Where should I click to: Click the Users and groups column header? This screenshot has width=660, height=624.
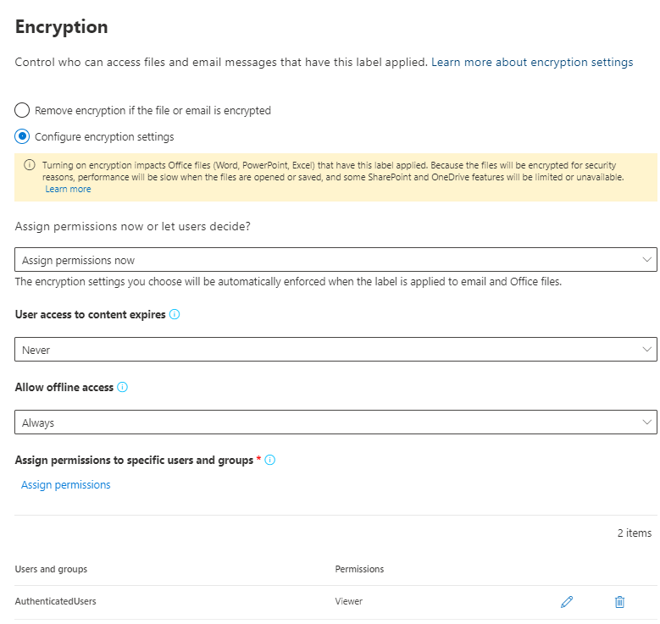pyautogui.click(x=51, y=569)
